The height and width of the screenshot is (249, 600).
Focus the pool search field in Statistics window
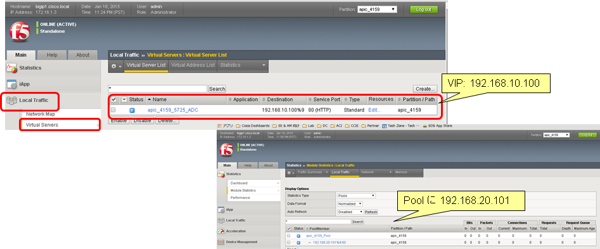318,222
